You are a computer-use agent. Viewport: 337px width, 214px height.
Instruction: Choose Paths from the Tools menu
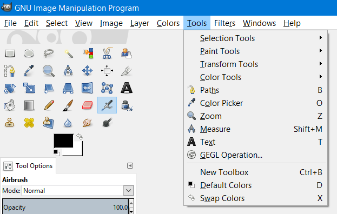click(255, 90)
